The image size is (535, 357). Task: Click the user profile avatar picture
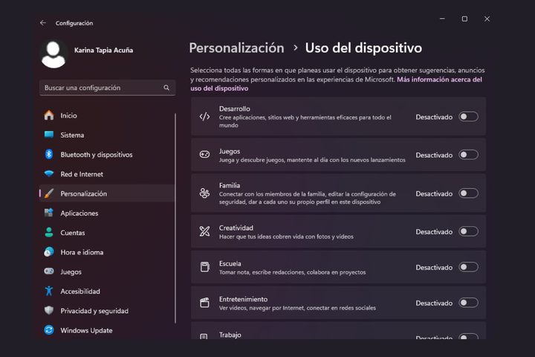[x=53, y=54]
